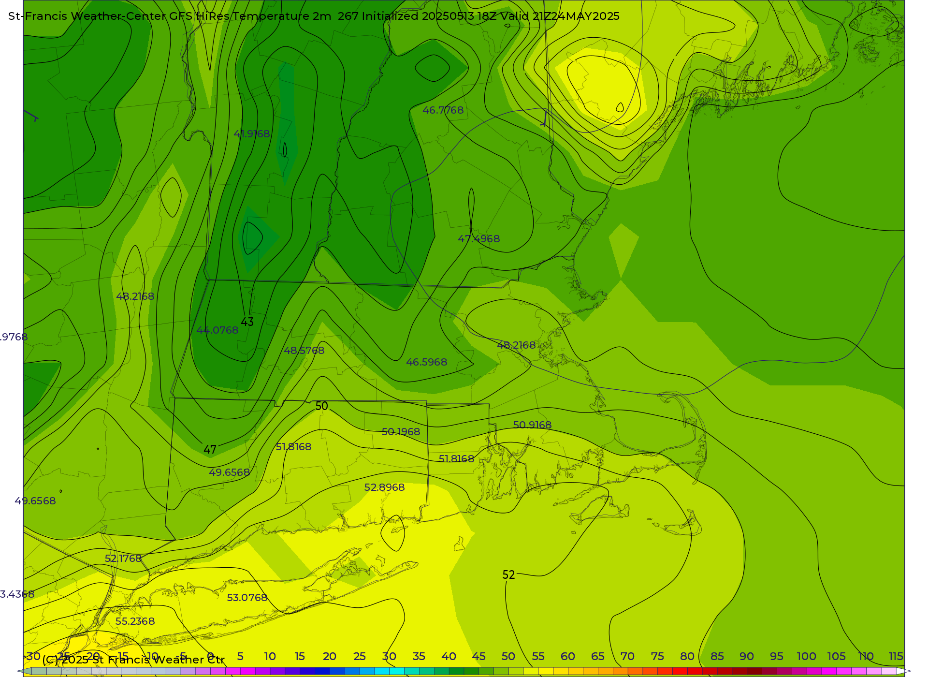Select the color scale label 55
928x677 pixels.
tap(538, 657)
